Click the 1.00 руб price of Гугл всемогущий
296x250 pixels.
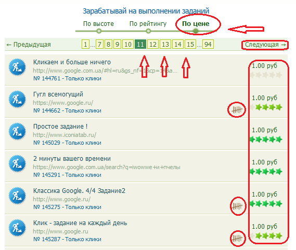point(264,98)
